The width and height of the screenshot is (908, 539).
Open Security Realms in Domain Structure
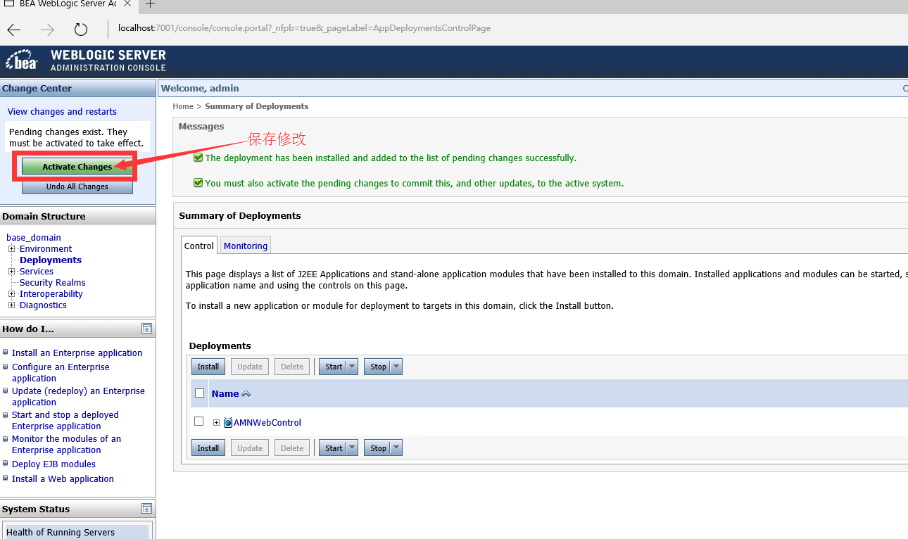point(53,283)
